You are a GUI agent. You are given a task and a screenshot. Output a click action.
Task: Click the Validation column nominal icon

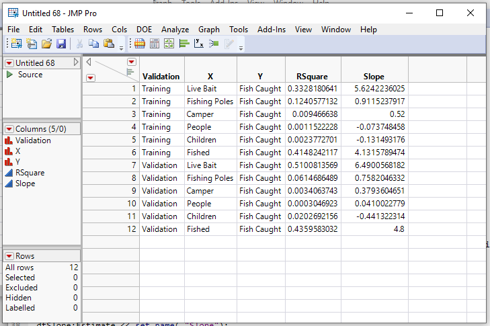pos(9,140)
